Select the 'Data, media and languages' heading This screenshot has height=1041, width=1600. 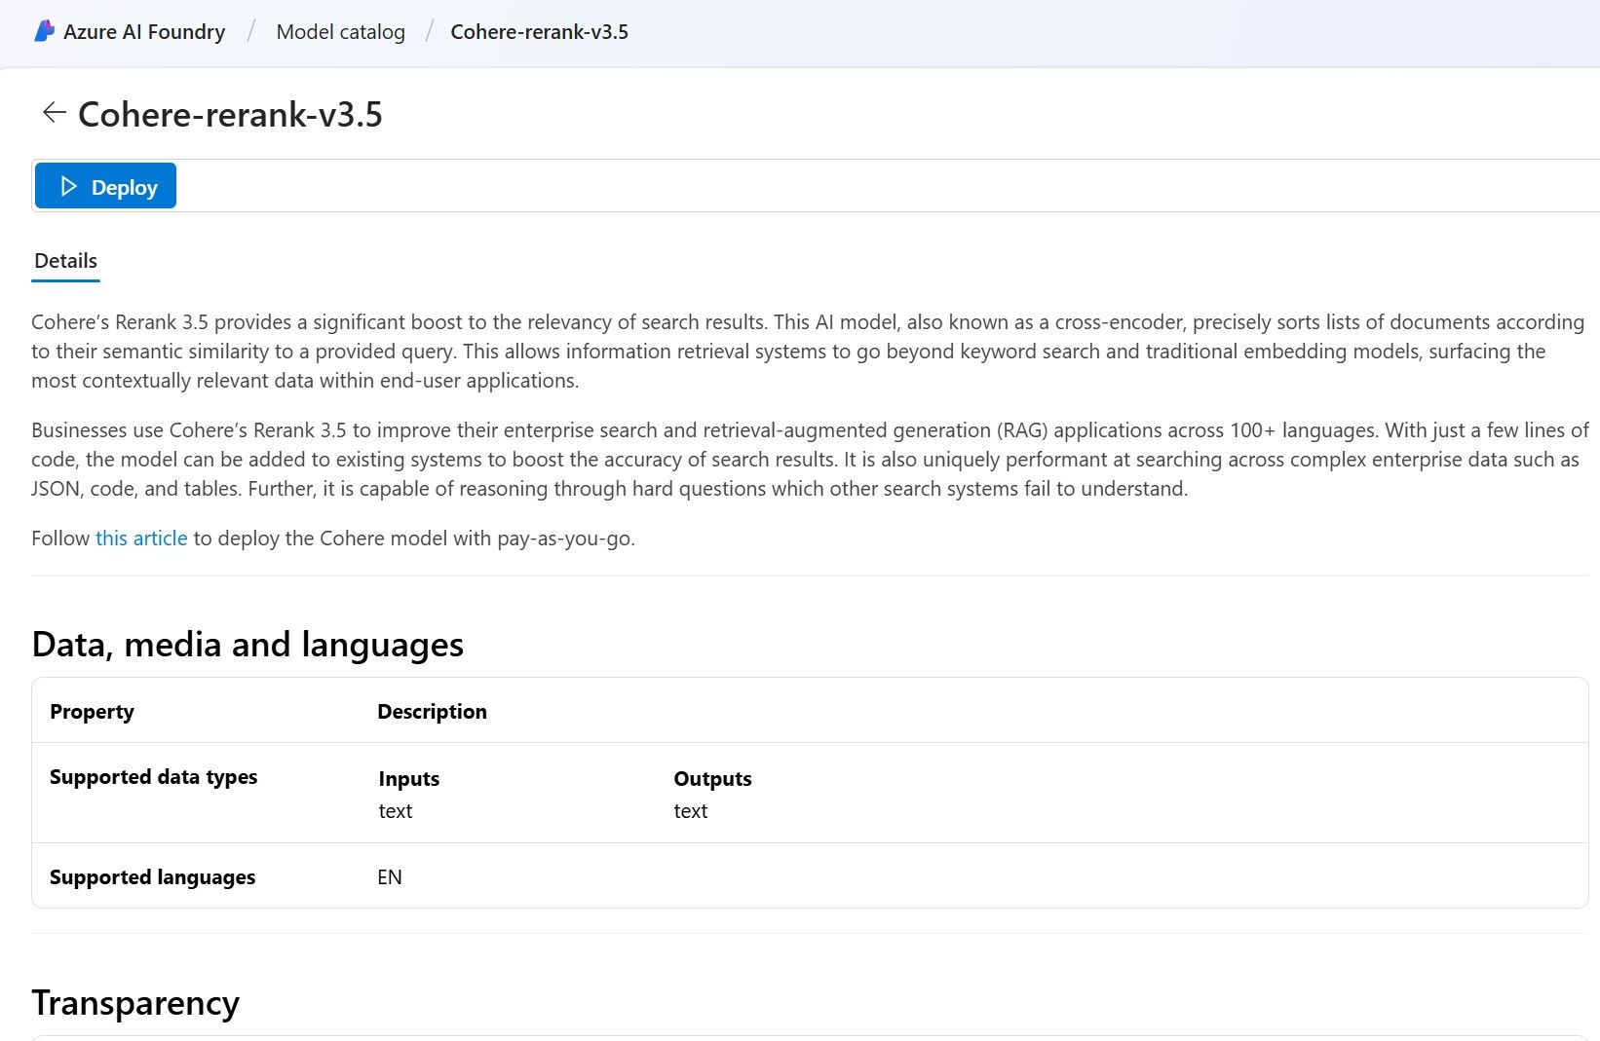[x=248, y=645]
